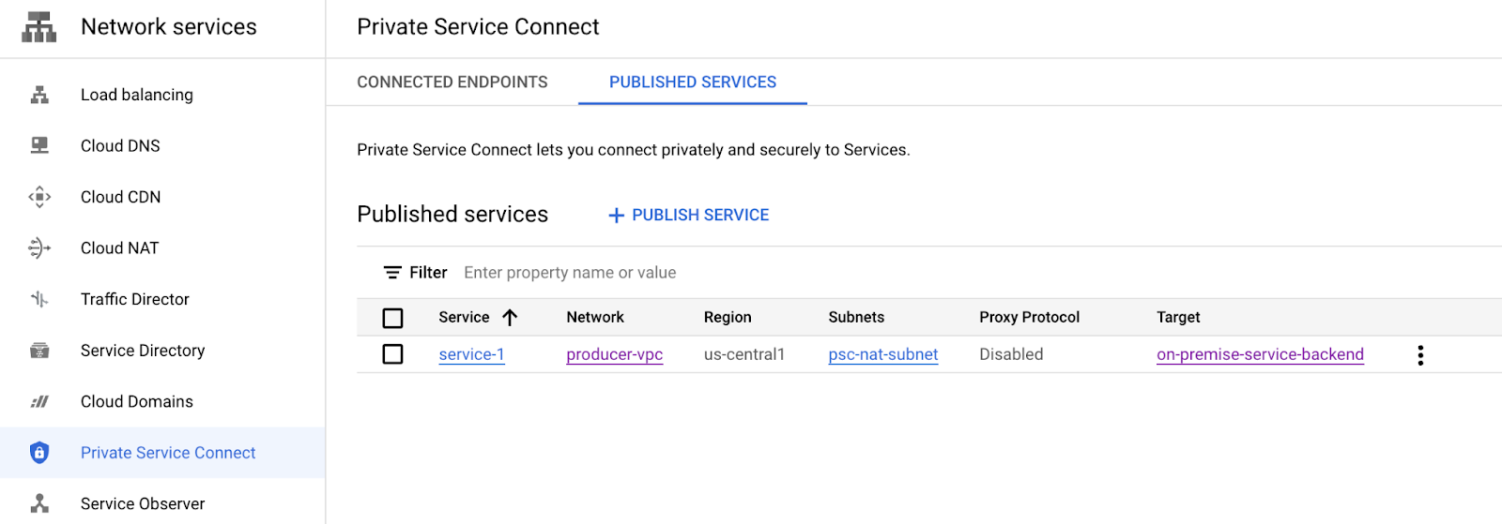Click the Cloud Domains sidebar icon
The height and width of the screenshot is (524, 1502).
(39, 401)
